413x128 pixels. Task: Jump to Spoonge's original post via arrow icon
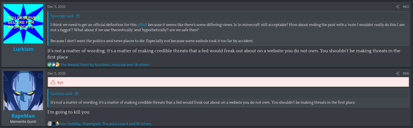coord(78,16)
